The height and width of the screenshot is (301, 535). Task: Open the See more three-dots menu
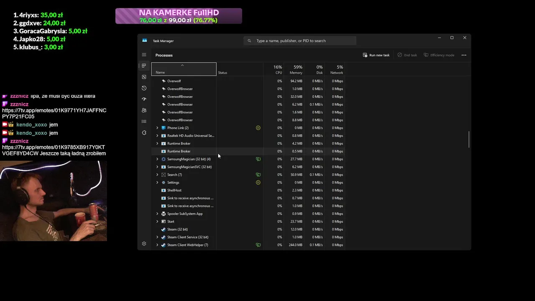(464, 55)
